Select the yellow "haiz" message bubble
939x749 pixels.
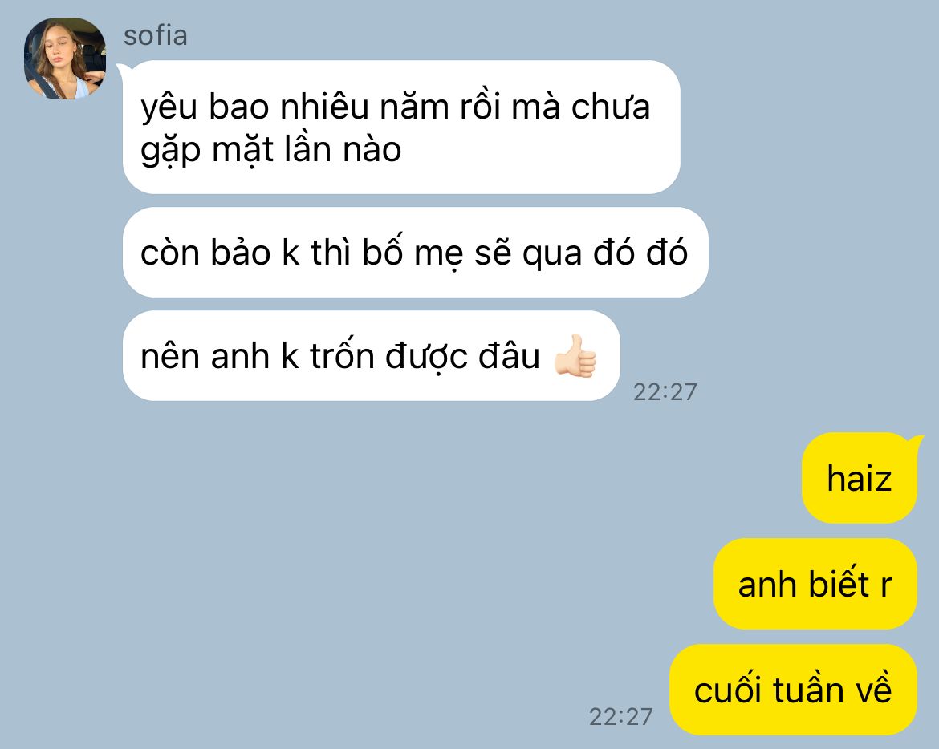coord(860,477)
